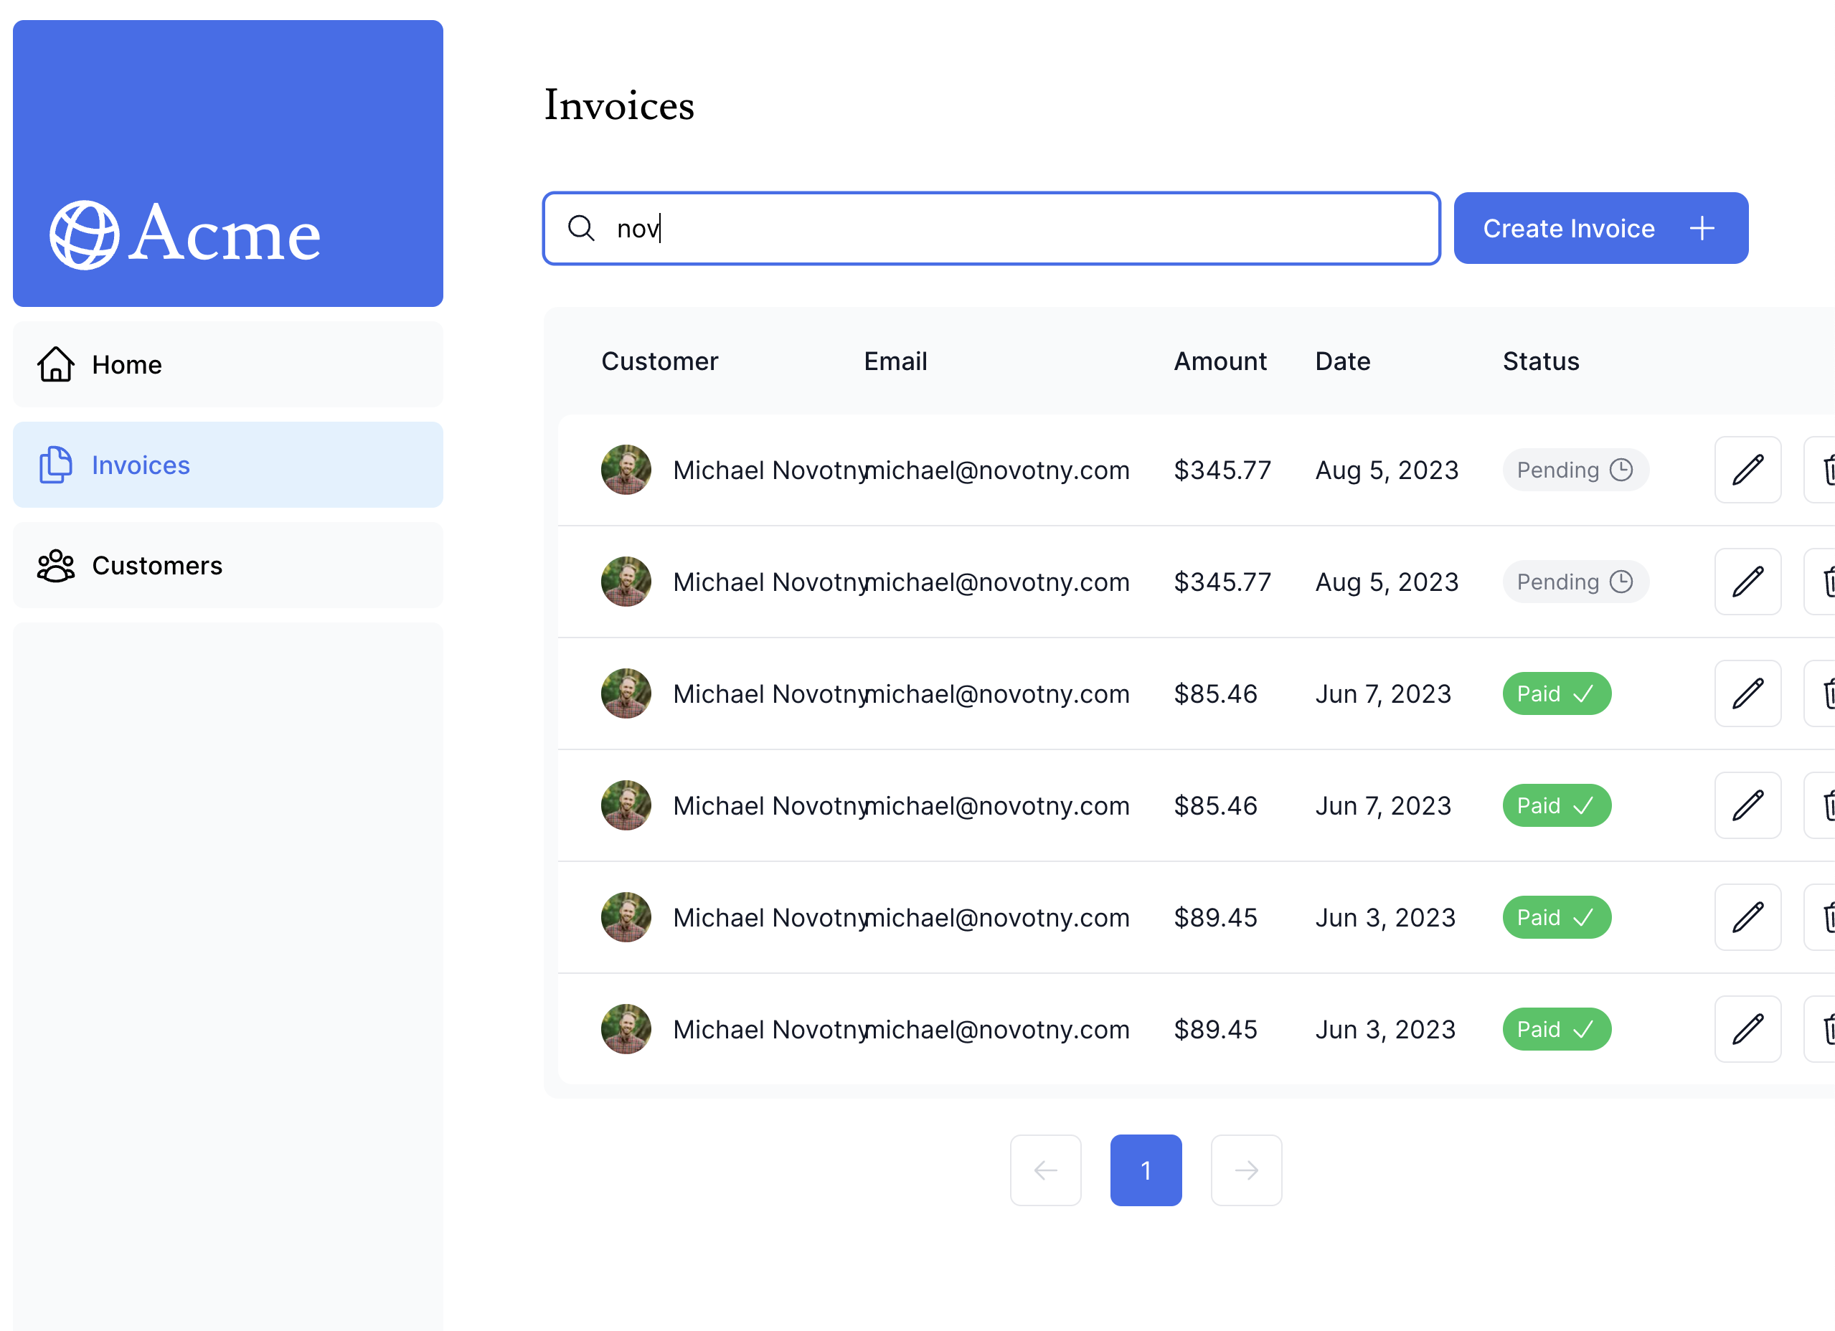Click pencil on second Jun 7 invoice
This screenshot has height=1331, width=1835.
click(x=1747, y=805)
